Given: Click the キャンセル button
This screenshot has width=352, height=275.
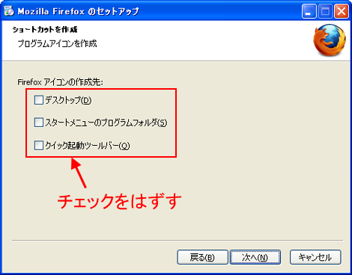Looking at the screenshot, I should click(315, 257).
